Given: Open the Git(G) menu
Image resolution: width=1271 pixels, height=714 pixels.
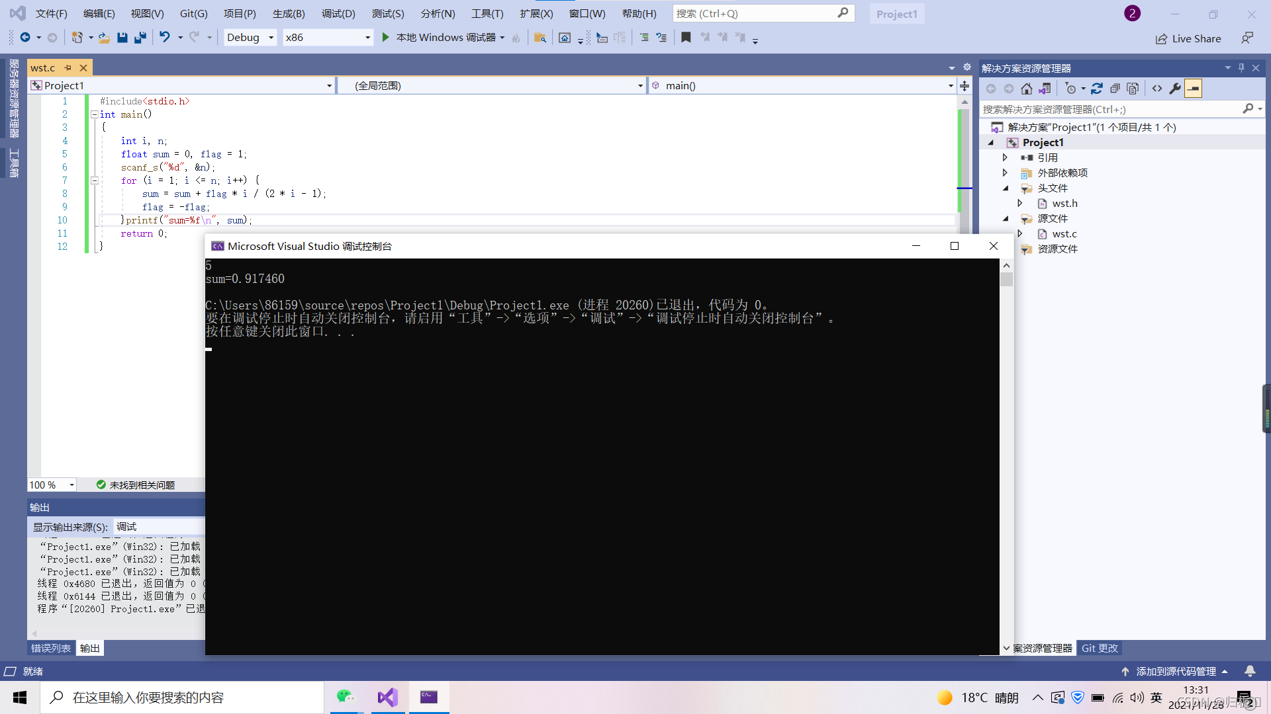Looking at the screenshot, I should click(193, 13).
